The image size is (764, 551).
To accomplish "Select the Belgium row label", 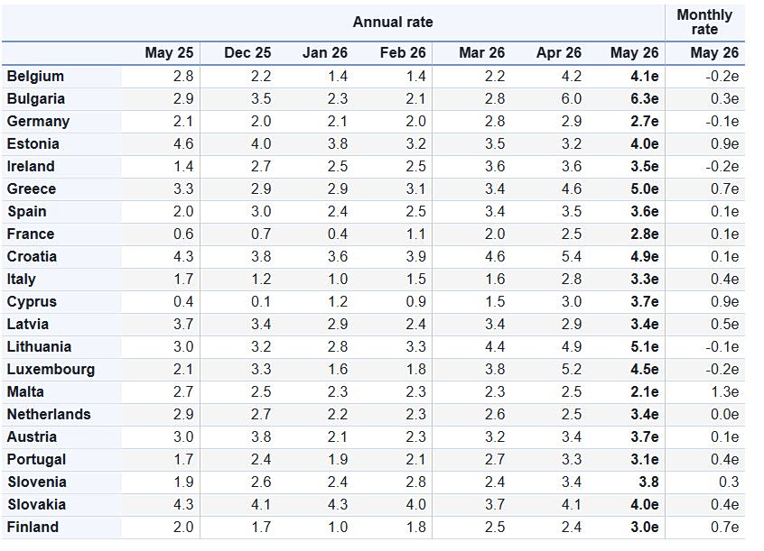I will tap(35, 77).
